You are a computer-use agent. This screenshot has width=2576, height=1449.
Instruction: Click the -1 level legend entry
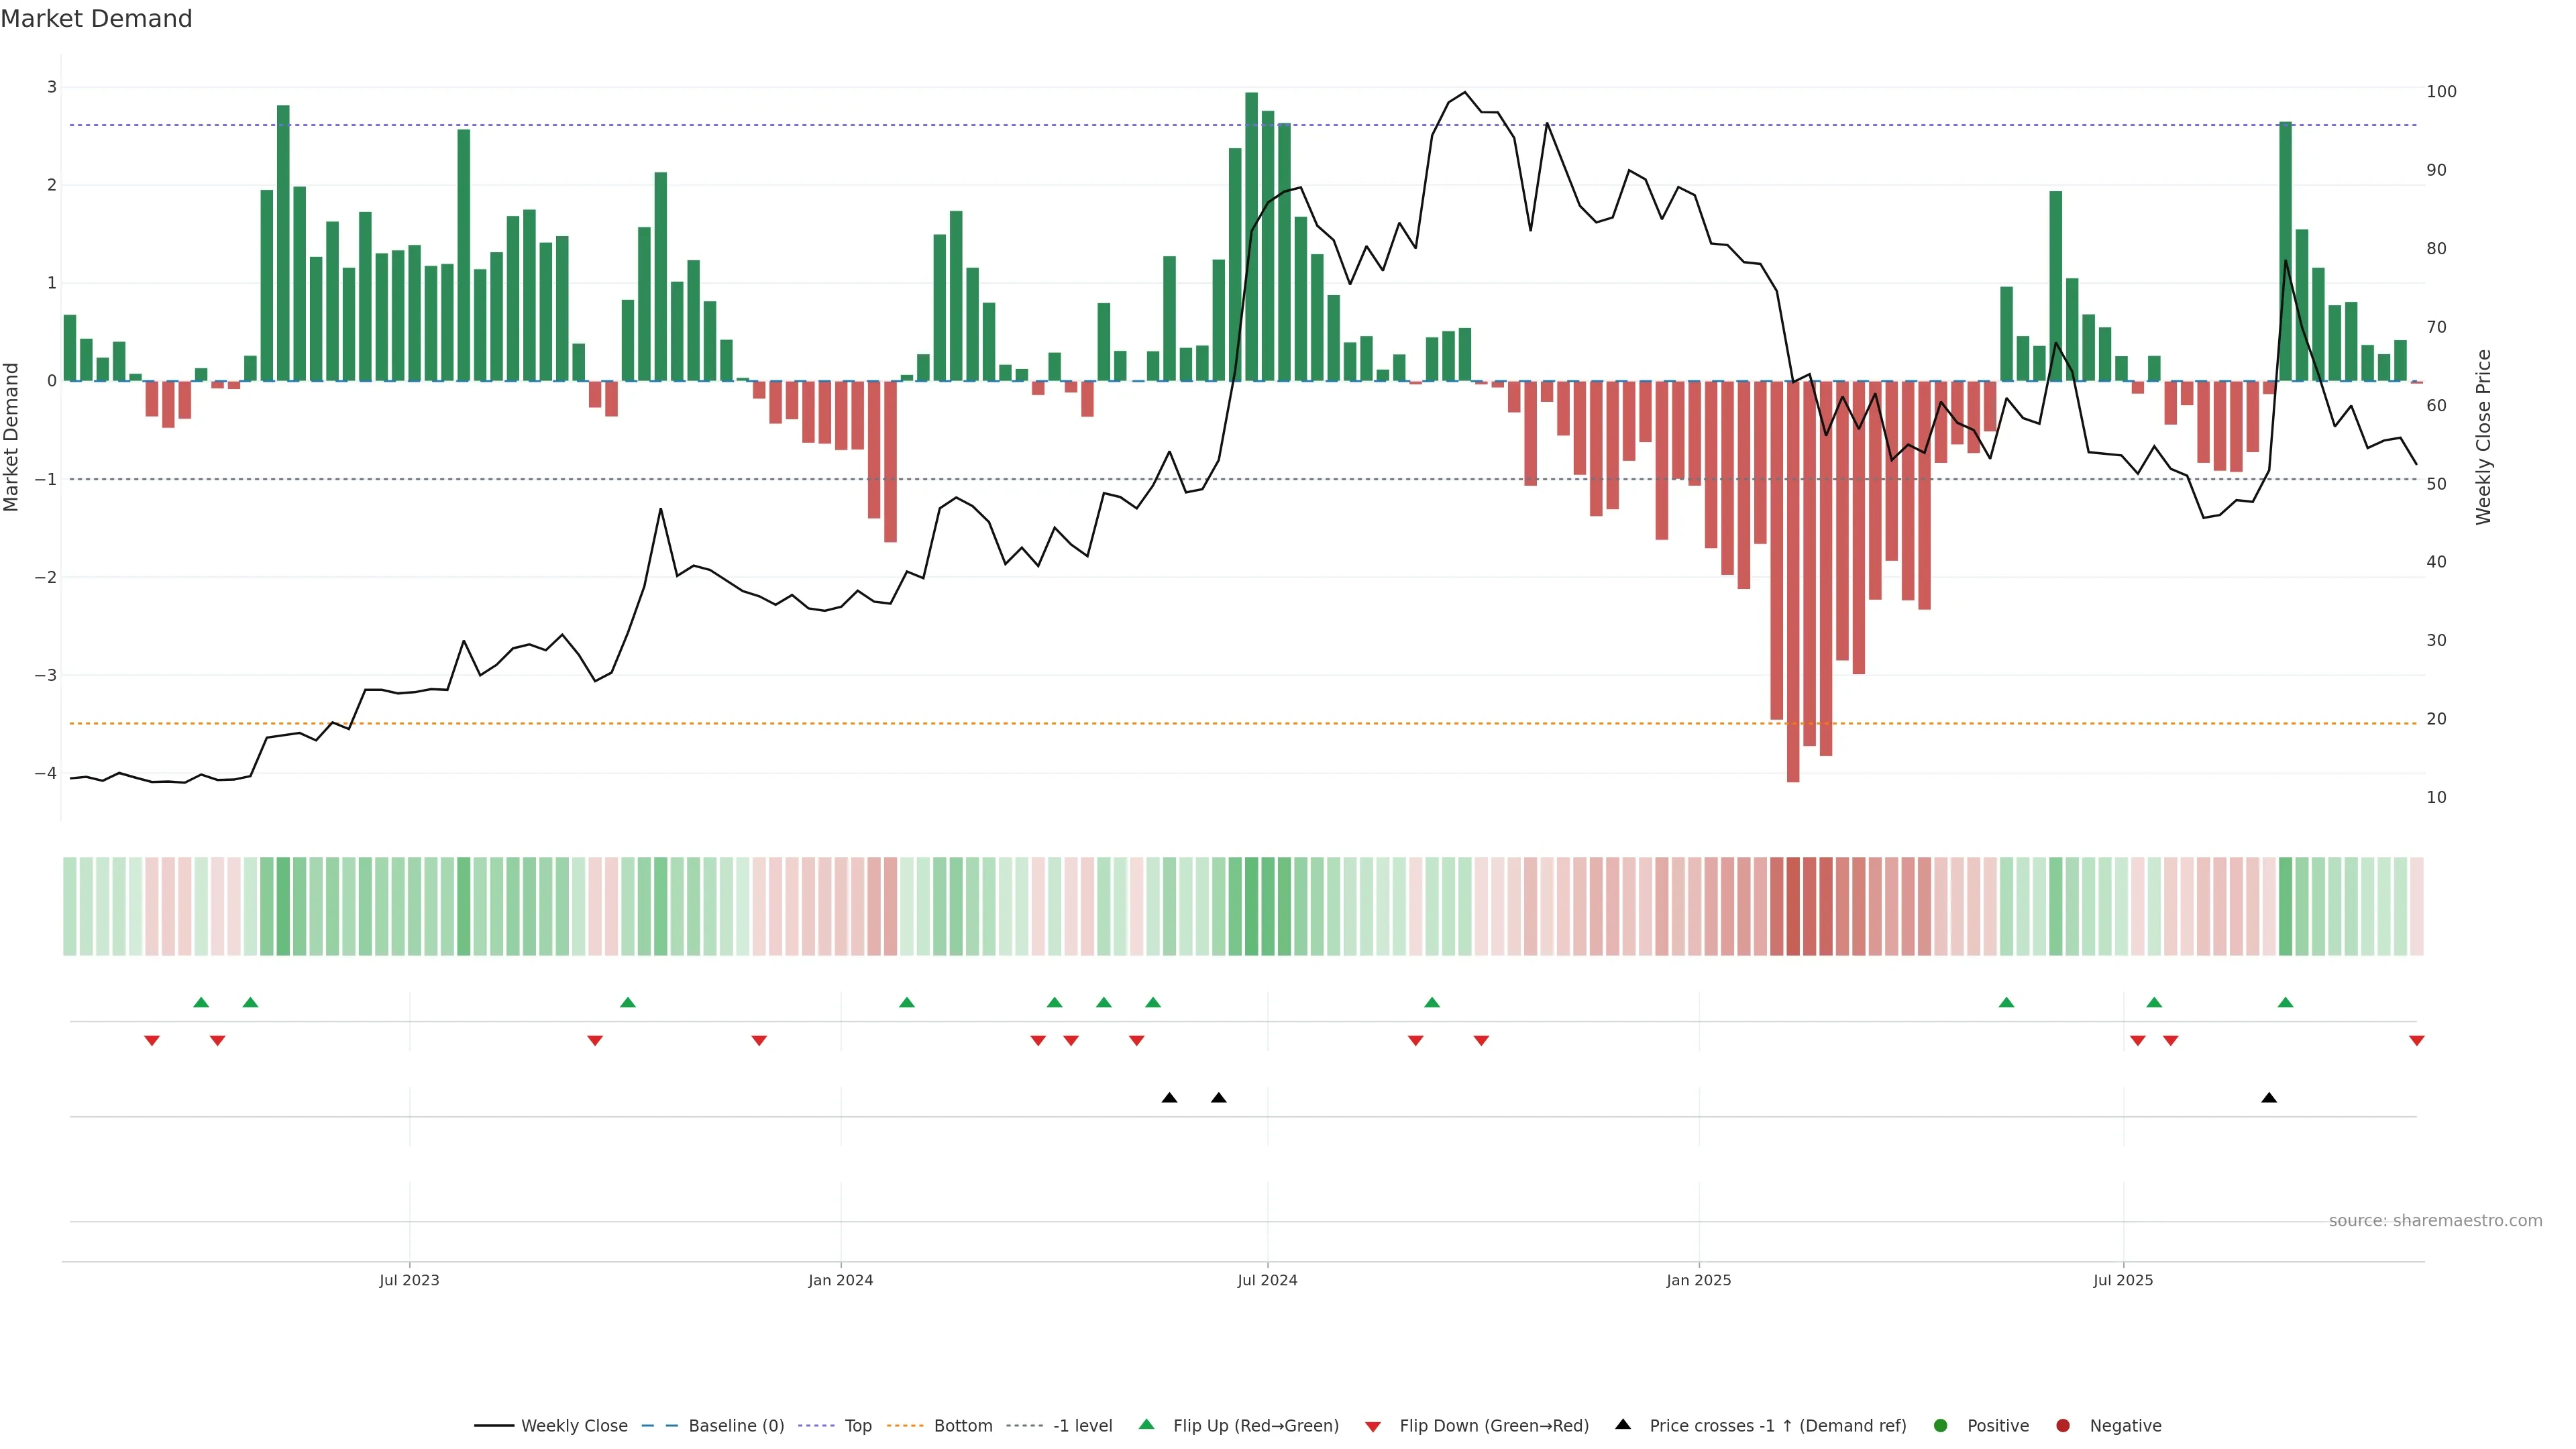[x=1082, y=1425]
